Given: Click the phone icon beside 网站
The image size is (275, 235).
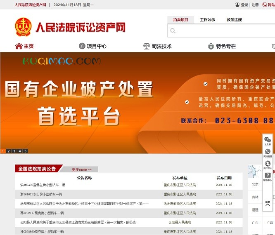Looking at the screenshot, I should [264, 5].
